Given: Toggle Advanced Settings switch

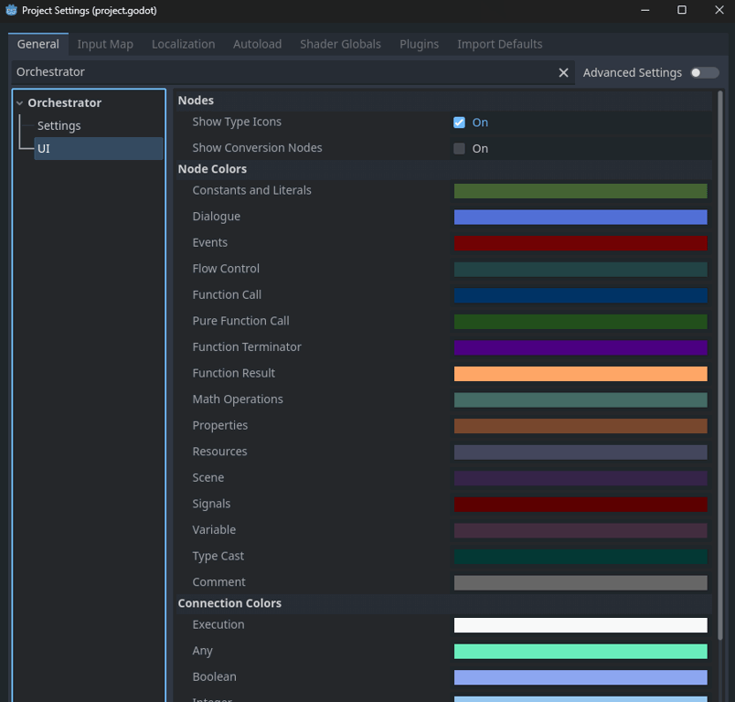Looking at the screenshot, I should 705,72.
